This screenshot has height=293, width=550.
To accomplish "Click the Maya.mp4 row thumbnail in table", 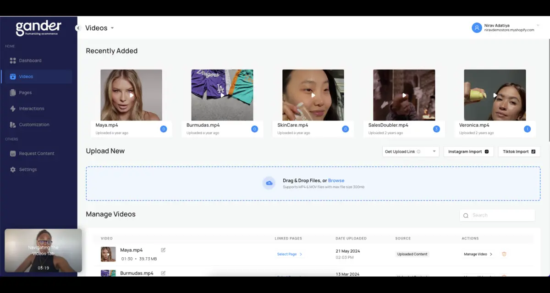I will (x=108, y=254).
